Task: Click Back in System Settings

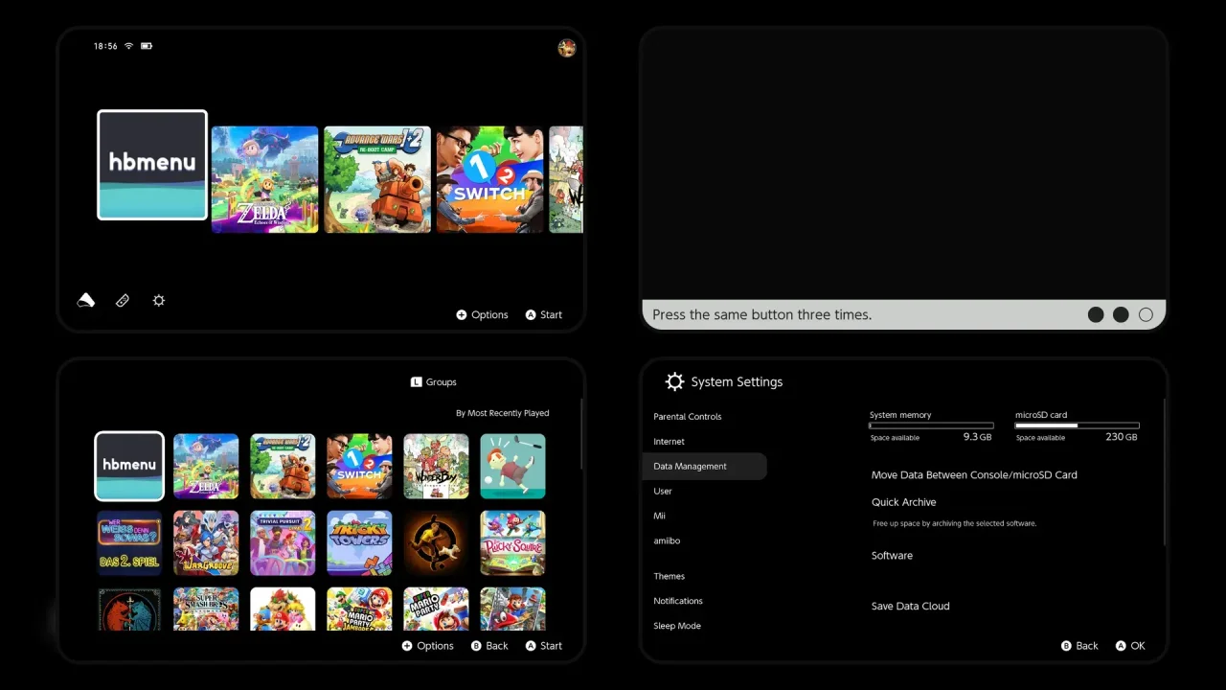Action: point(1079,646)
